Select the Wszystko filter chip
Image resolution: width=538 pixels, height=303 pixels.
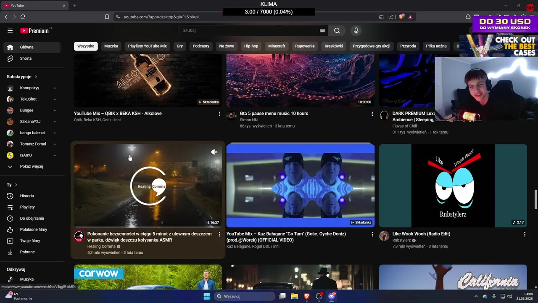(86, 46)
